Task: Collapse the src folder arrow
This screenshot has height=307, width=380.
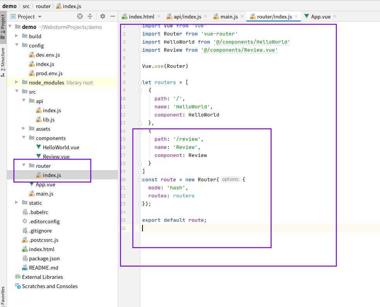Action: 17,91
